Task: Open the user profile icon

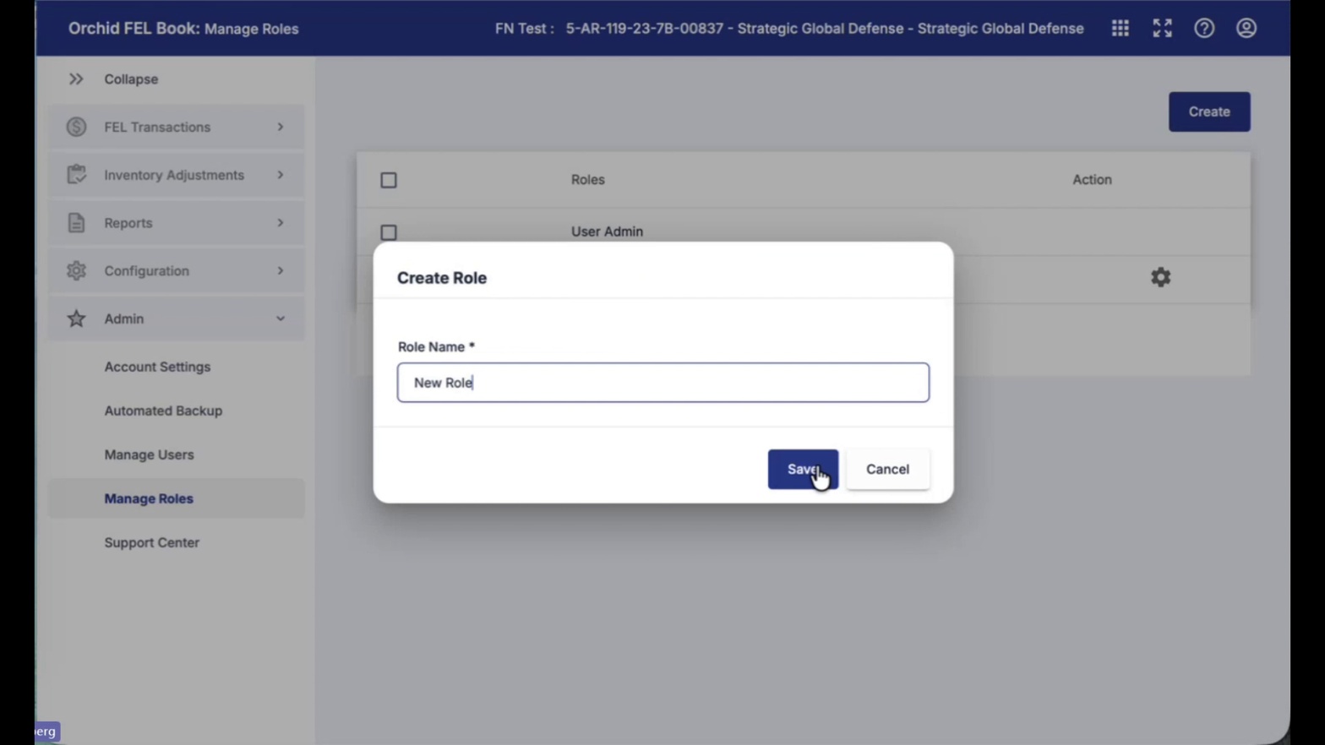Action: (1246, 28)
